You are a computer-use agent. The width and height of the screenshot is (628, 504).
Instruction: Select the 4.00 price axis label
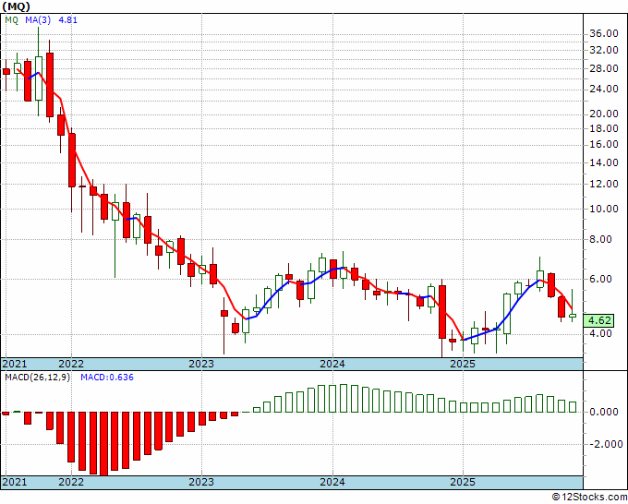point(601,333)
